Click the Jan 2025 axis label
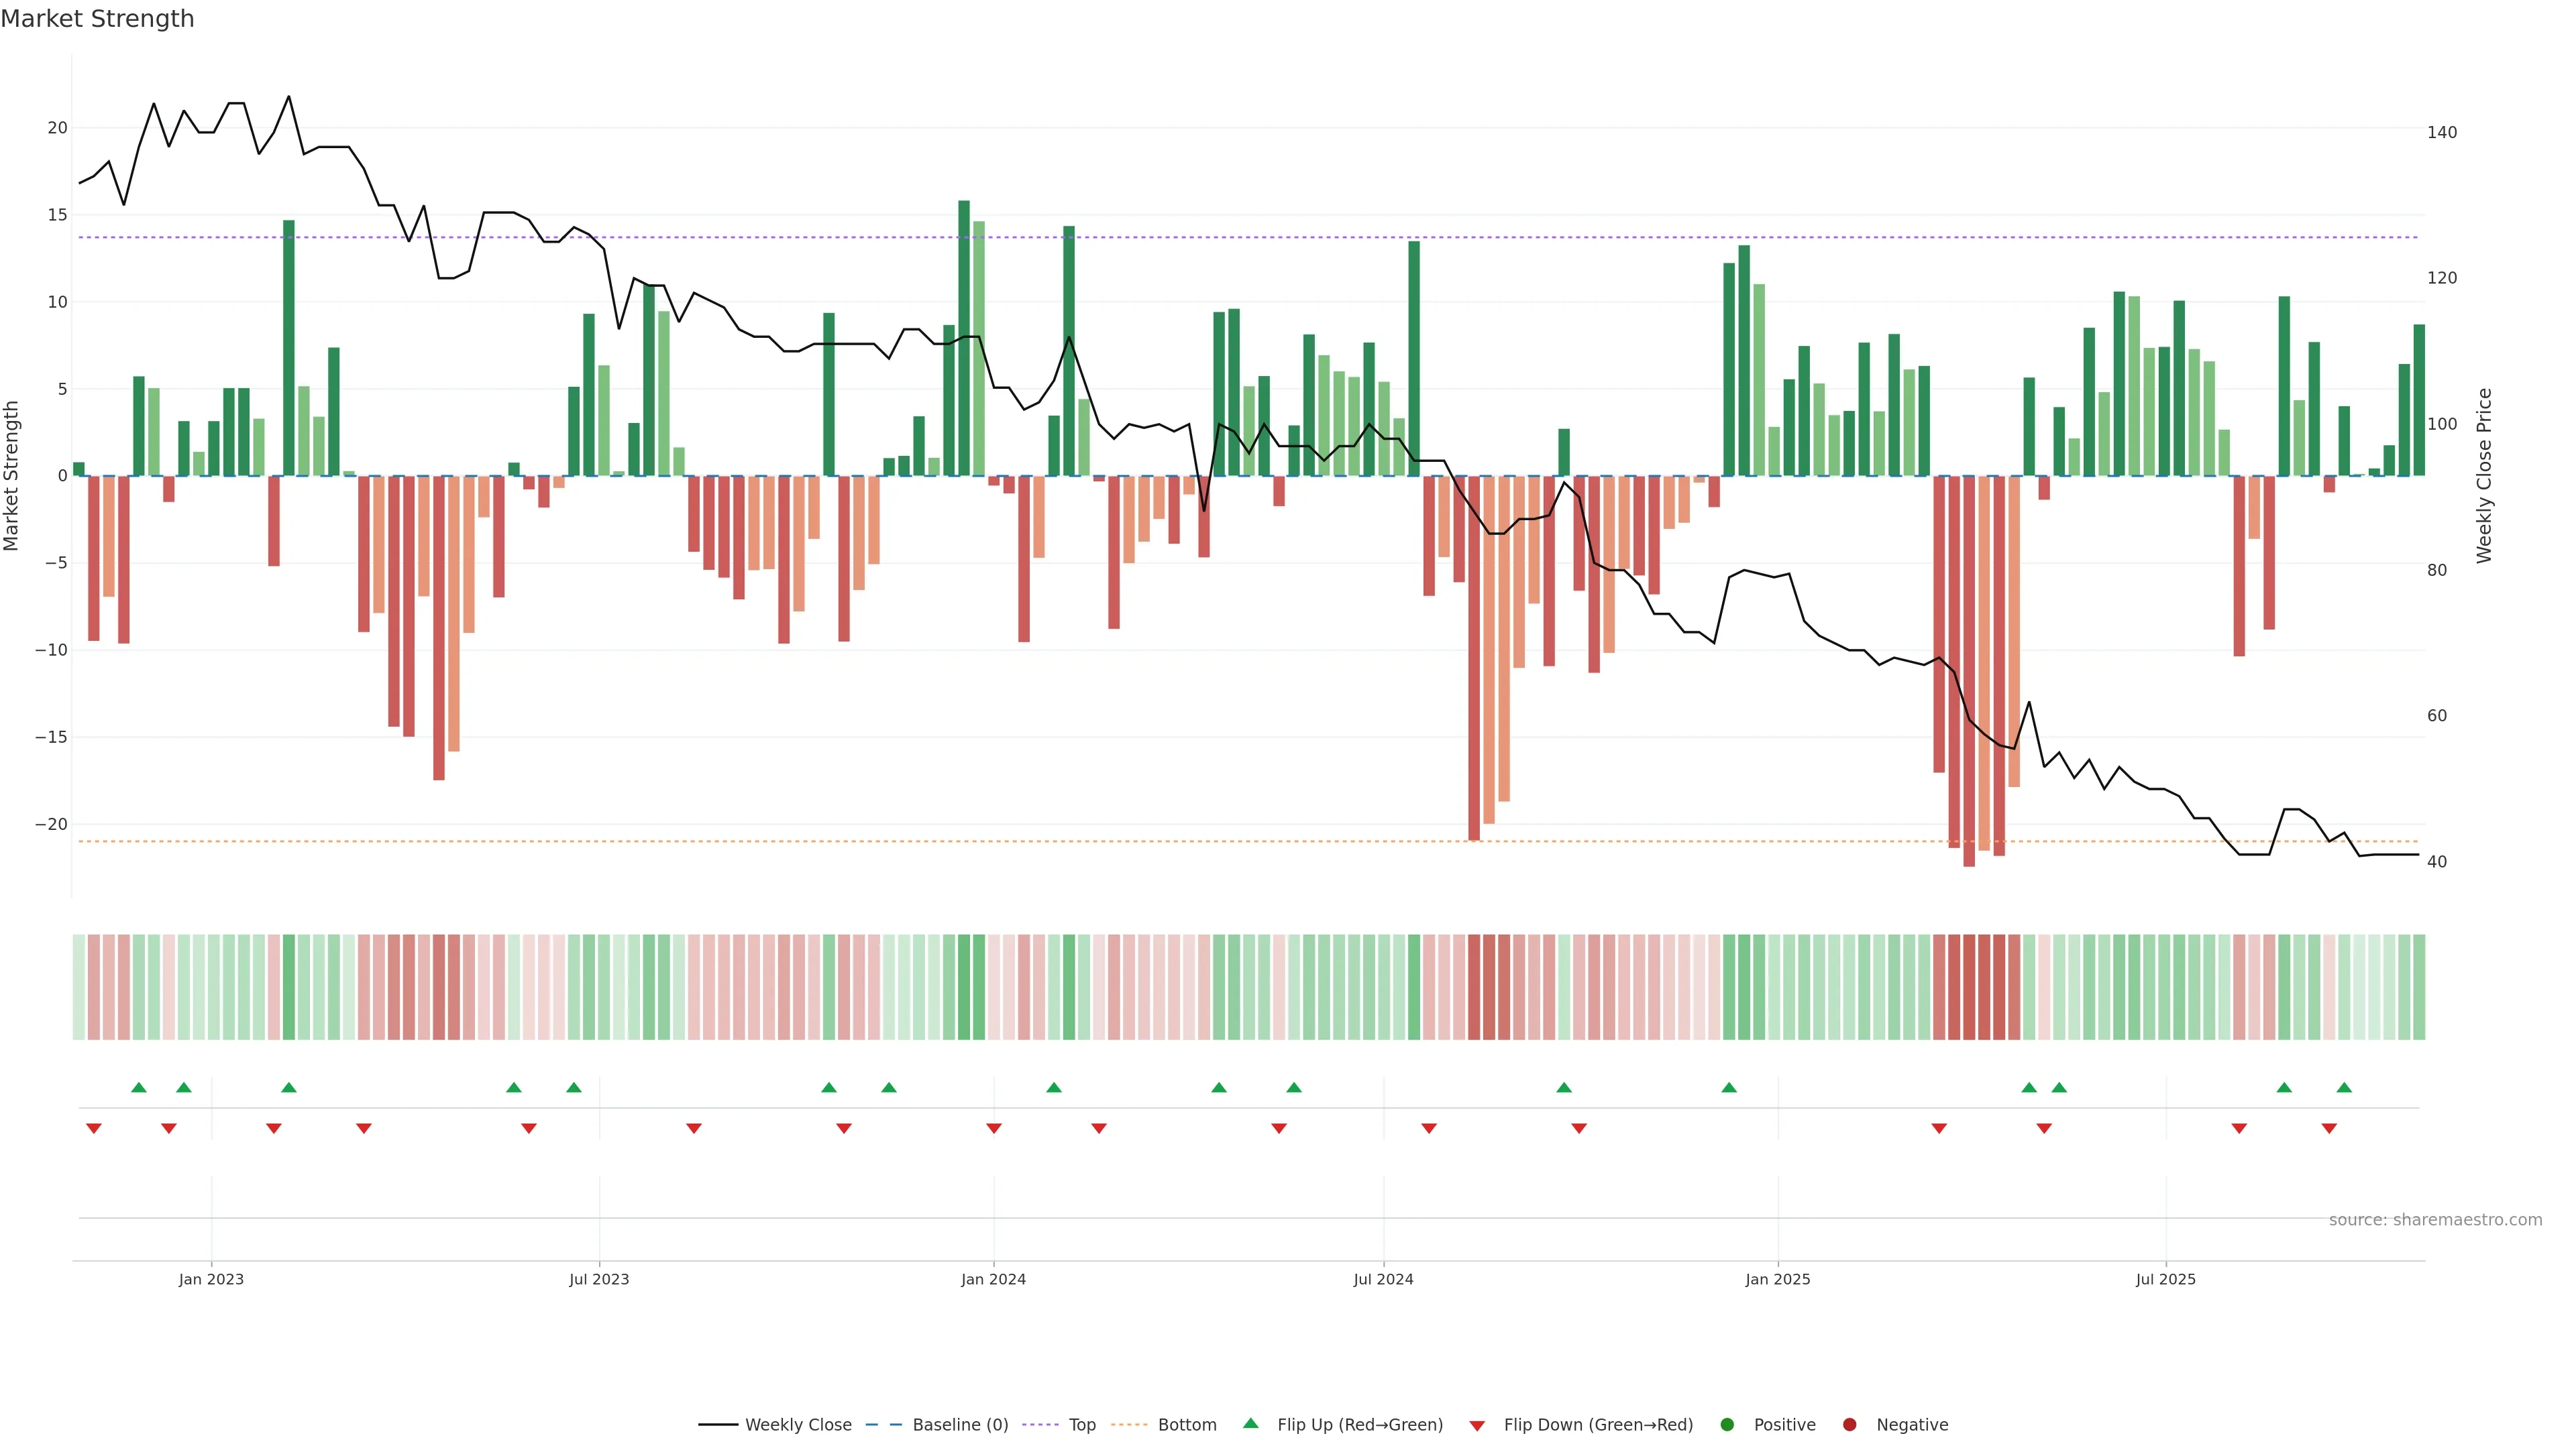This screenshot has height=1448, width=2576. pos(1777,1279)
